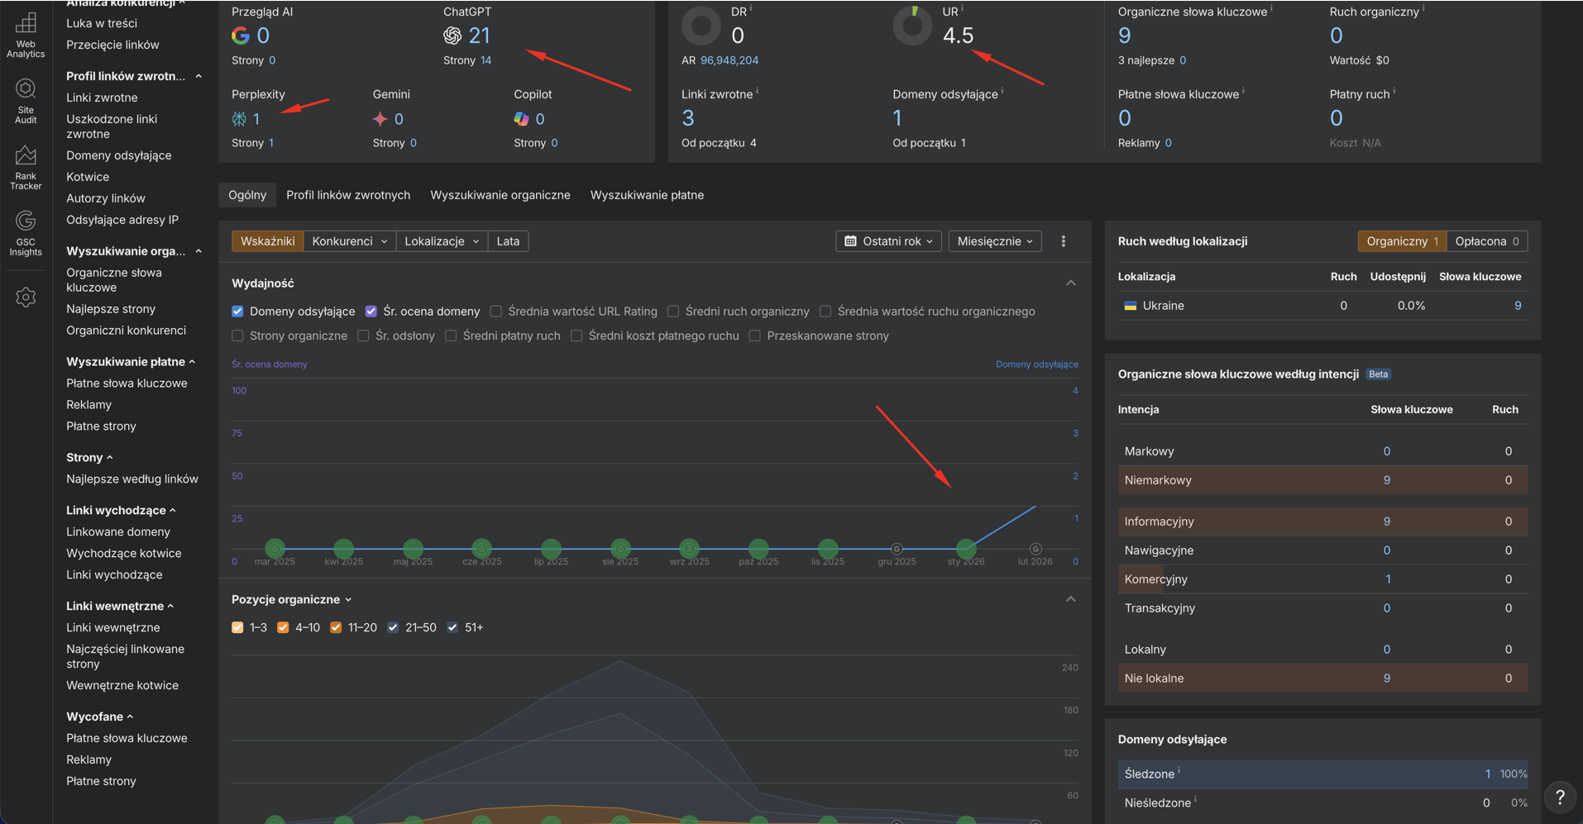Open Linki zwrotne in the sidebar
Image resolution: width=1583 pixels, height=824 pixels.
point(102,98)
